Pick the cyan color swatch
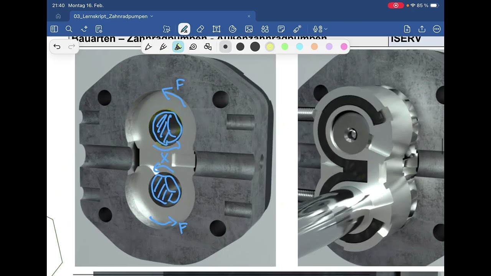Viewport: 491px width, 276px height. 300,46
